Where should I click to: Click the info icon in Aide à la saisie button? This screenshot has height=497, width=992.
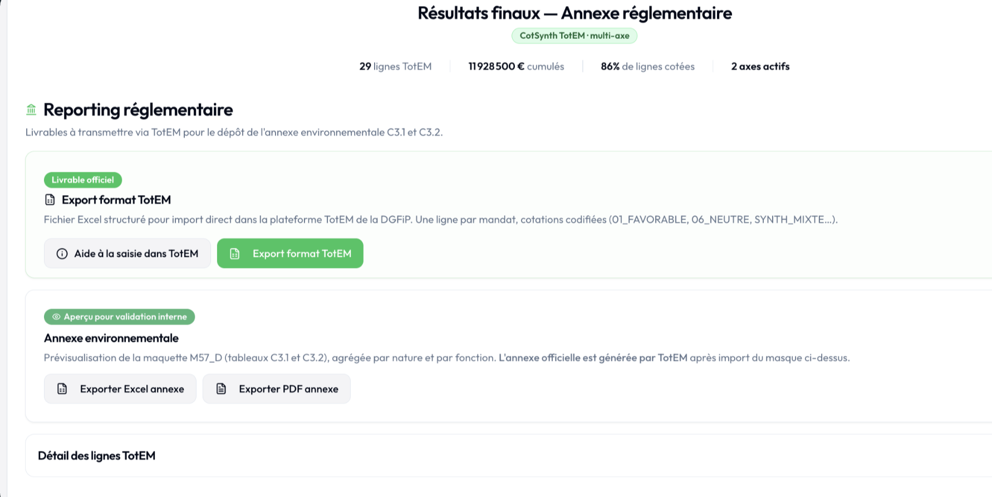[x=61, y=254]
